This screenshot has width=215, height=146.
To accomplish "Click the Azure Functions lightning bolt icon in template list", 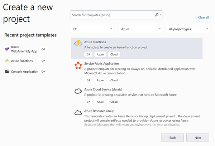I will click(78, 43).
